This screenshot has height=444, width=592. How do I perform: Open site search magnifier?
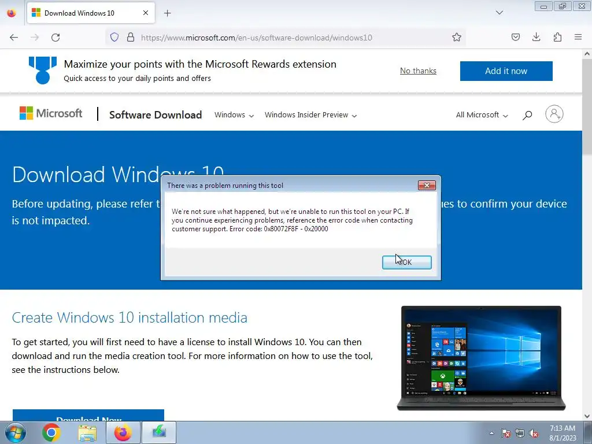[527, 115]
